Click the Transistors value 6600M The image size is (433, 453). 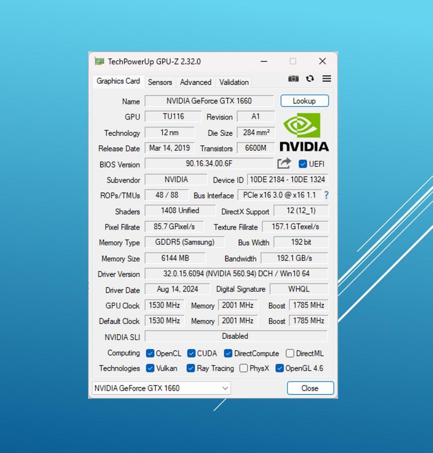256,148
